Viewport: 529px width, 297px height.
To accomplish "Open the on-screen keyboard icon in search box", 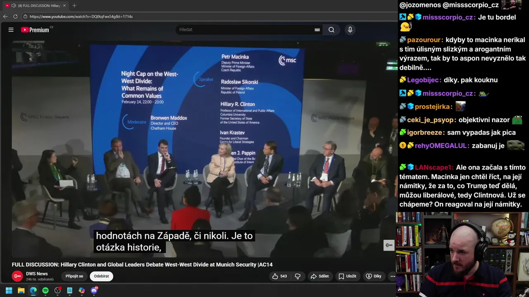I will coord(317,30).
